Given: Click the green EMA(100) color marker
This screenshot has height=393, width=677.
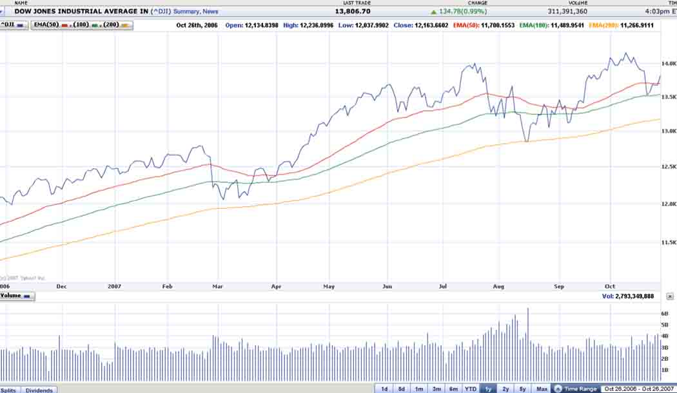Looking at the screenshot, I should click(x=94, y=25).
